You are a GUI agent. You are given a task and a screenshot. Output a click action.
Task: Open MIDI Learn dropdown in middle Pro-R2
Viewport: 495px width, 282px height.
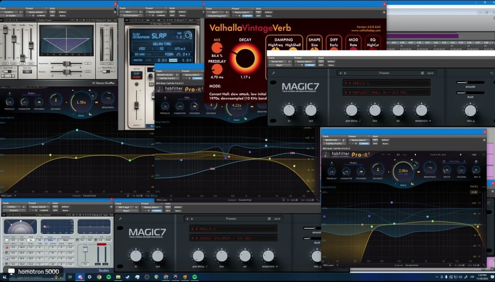(163, 200)
